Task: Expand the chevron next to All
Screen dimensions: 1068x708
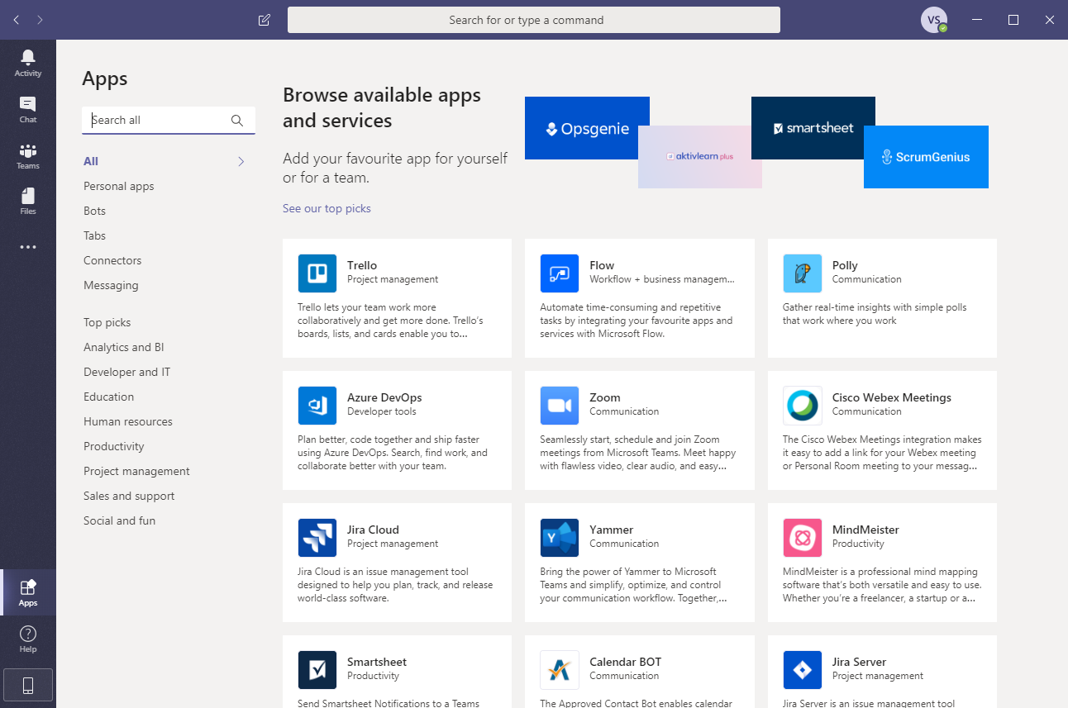Action: pos(241,162)
